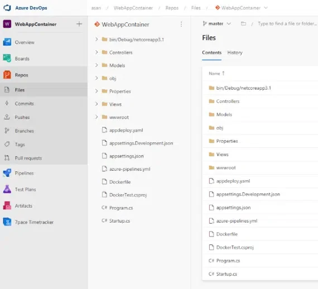Click the find a file or folder field

point(287,24)
